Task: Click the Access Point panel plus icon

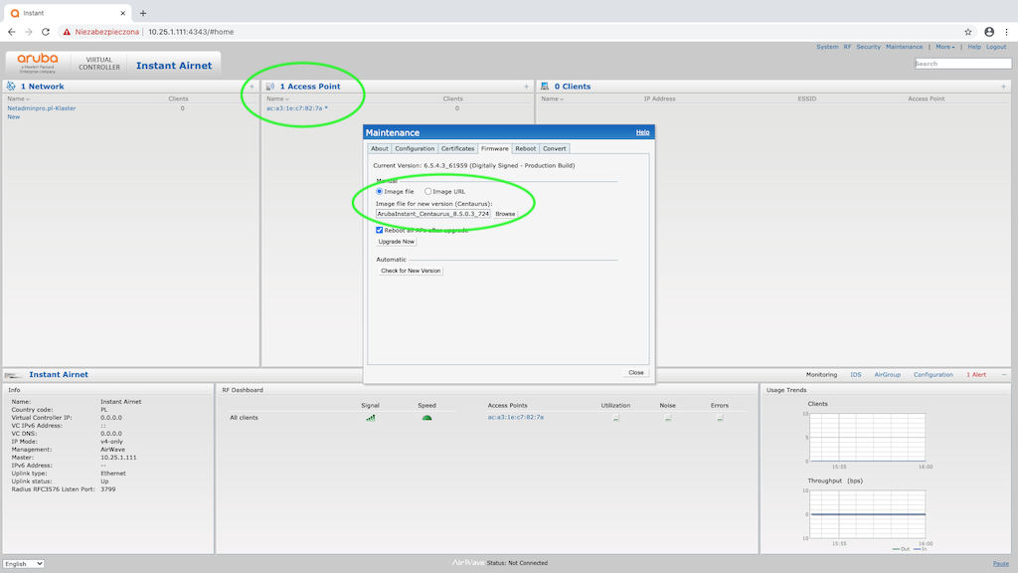Action: coord(526,87)
